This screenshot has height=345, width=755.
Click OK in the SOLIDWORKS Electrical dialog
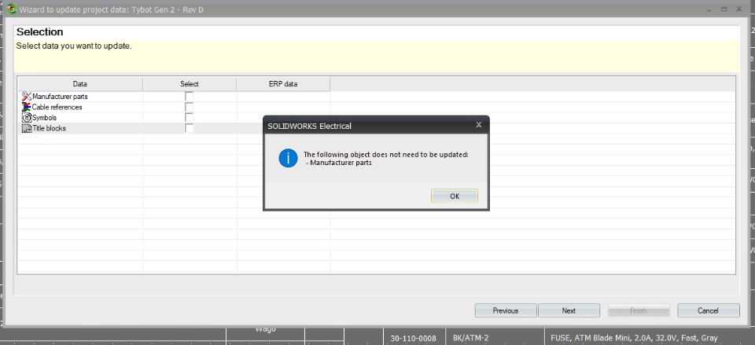tap(454, 196)
